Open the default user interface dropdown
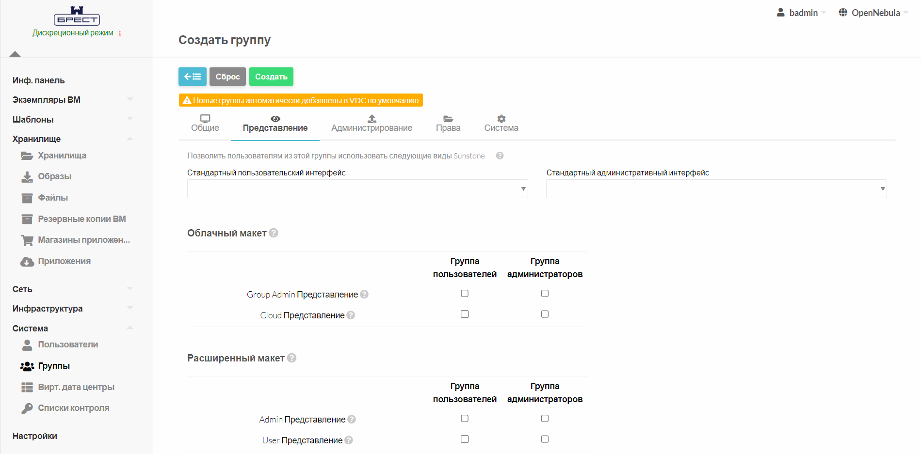The image size is (921, 454). (357, 189)
